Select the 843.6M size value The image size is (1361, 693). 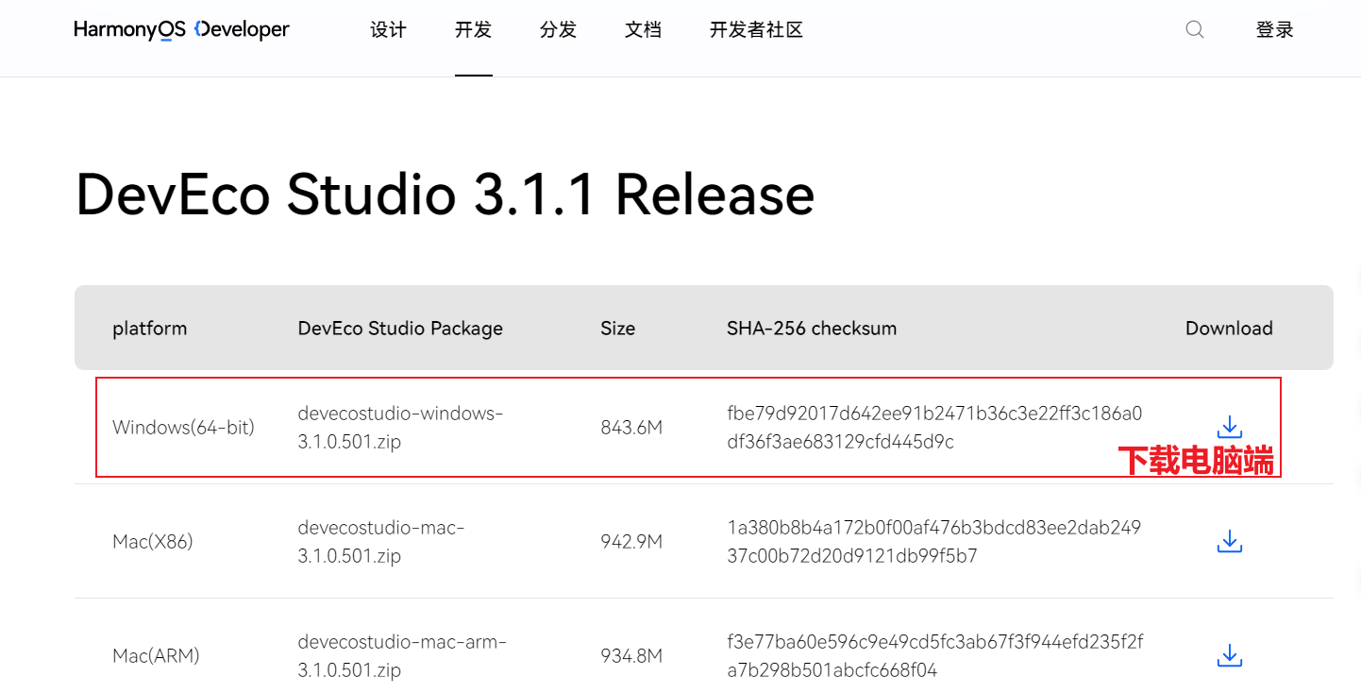pyautogui.click(x=631, y=428)
